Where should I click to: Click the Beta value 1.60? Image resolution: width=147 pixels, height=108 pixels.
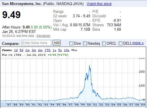pos(118,29)
